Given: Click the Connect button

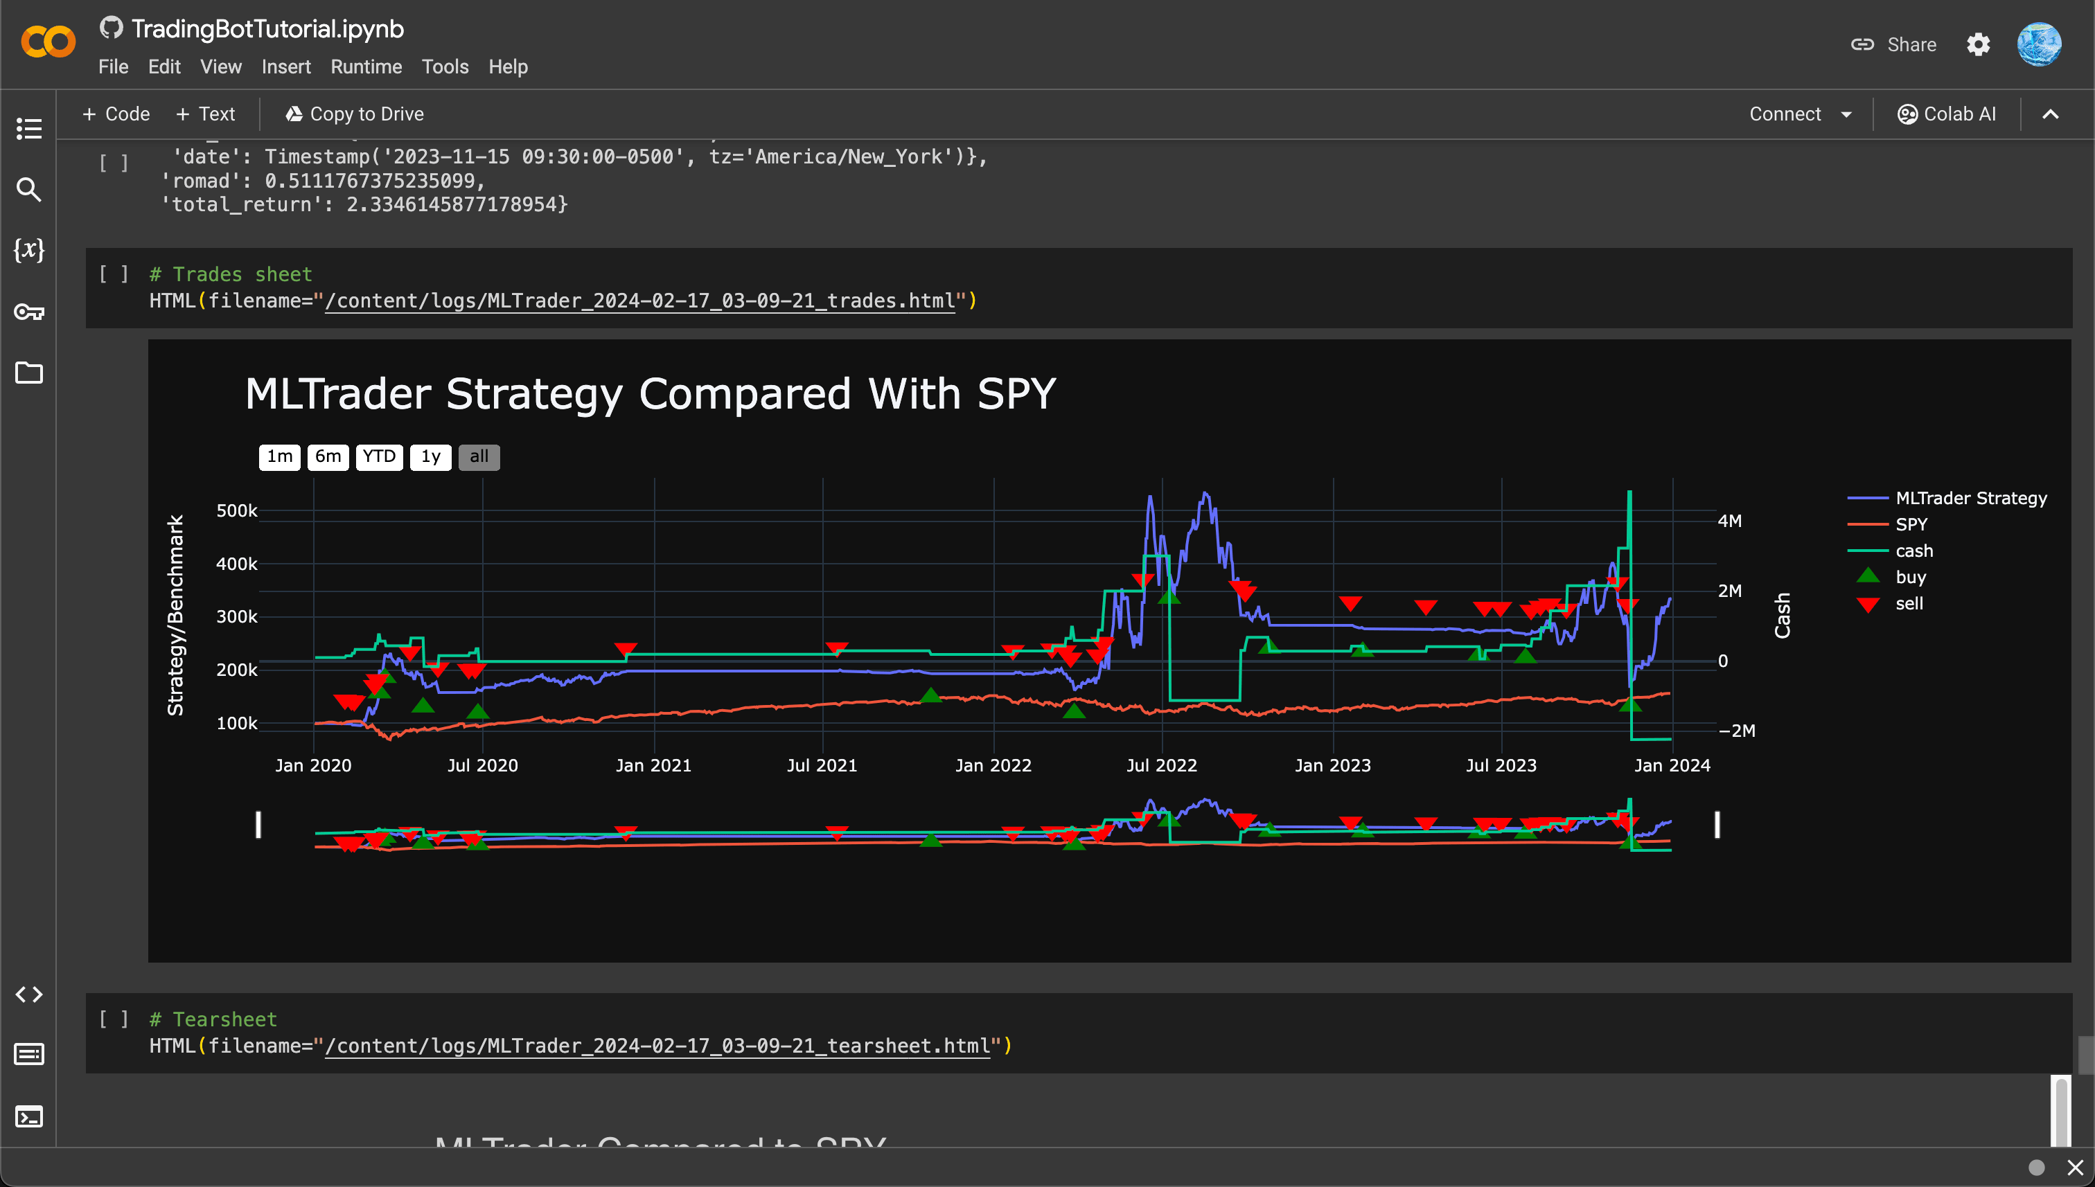Looking at the screenshot, I should (x=1785, y=114).
